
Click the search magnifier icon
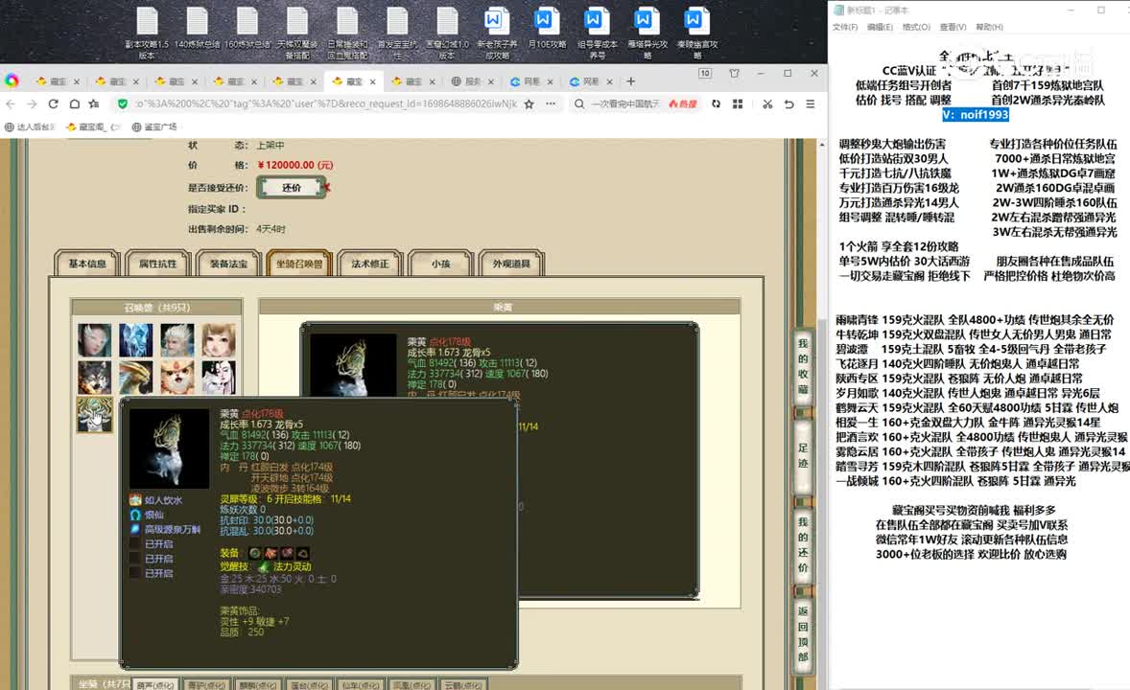tap(579, 103)
